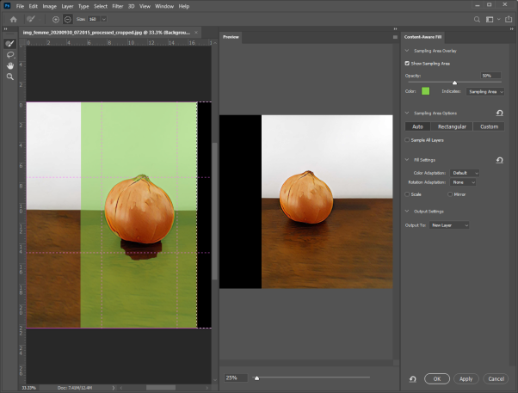Select the Sampling Brush tool
Viewport: 518px width, 393px height.
point(10,44)
